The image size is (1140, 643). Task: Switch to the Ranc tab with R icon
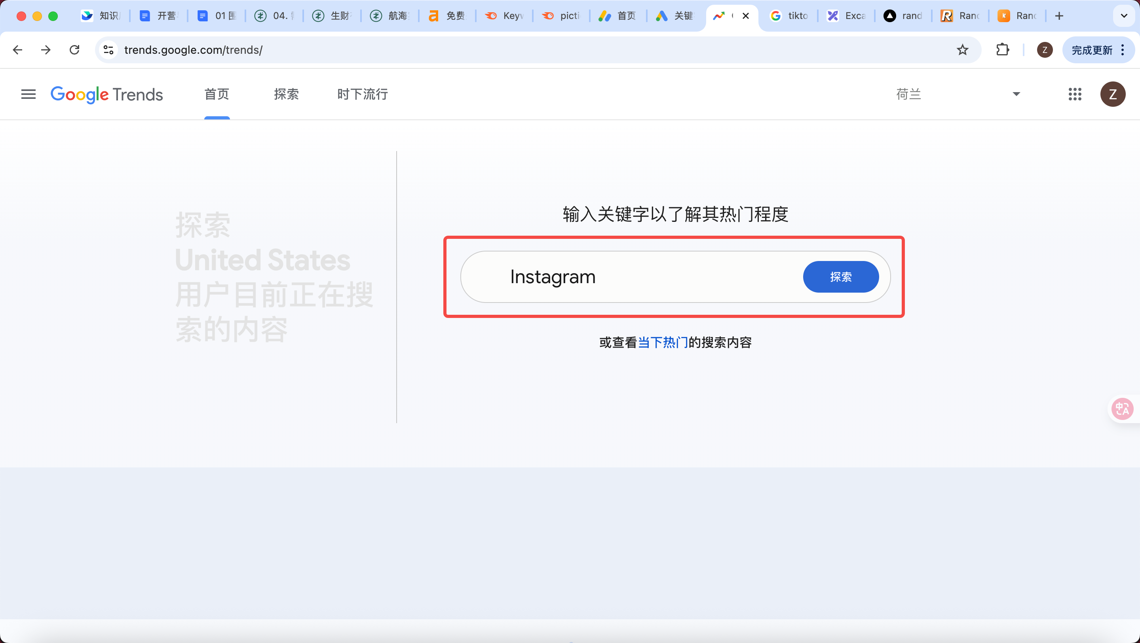pos(960,16)
